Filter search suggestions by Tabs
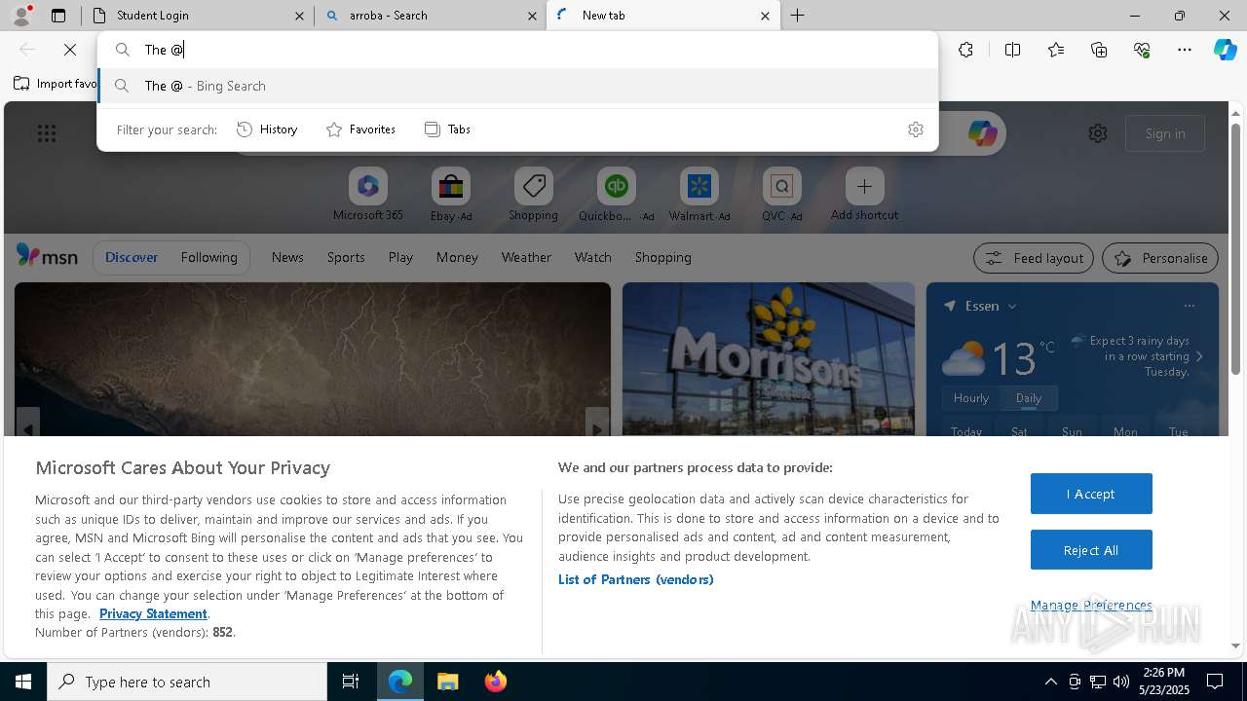The width and height of the screenshot is (1247, 701). tap(448, 129)
